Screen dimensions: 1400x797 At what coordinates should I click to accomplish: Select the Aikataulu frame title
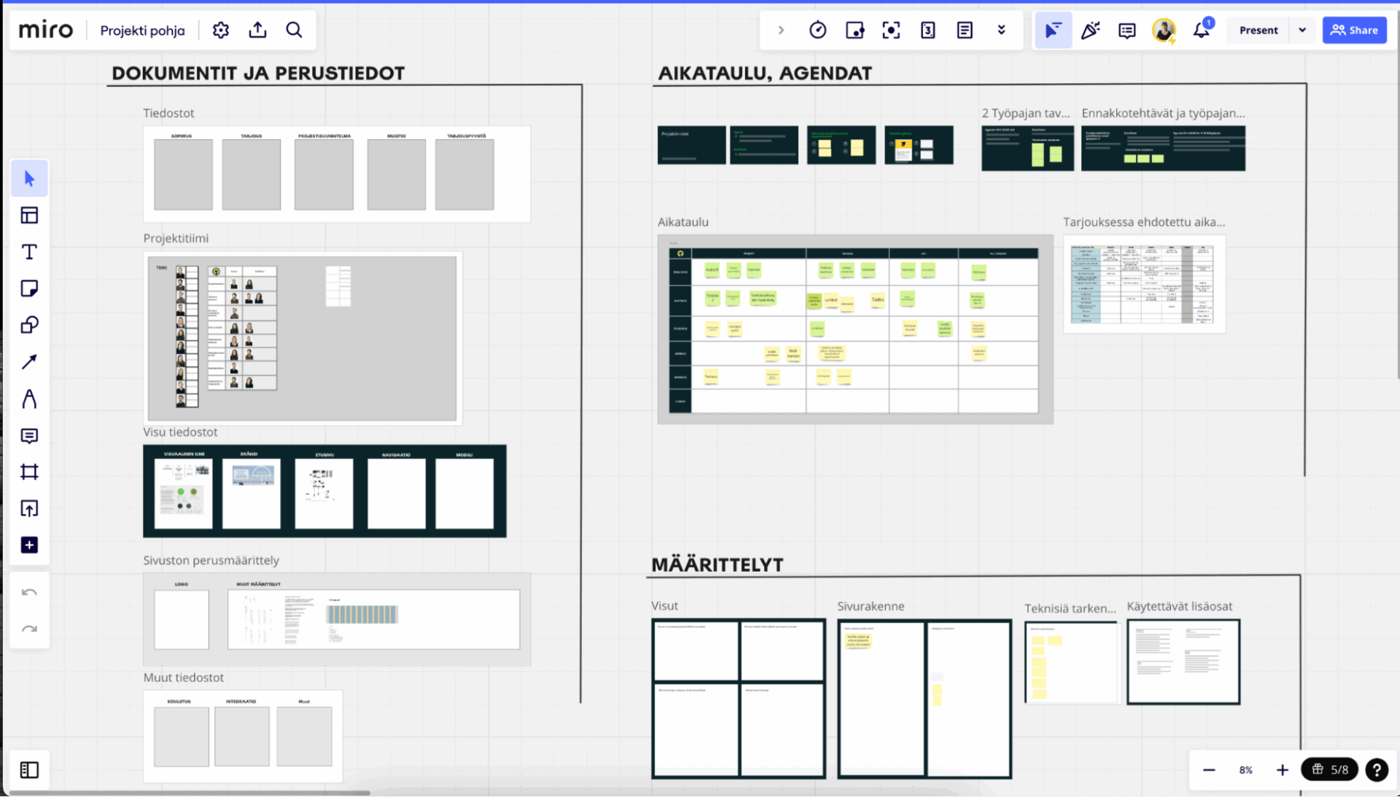coord(683,222)
